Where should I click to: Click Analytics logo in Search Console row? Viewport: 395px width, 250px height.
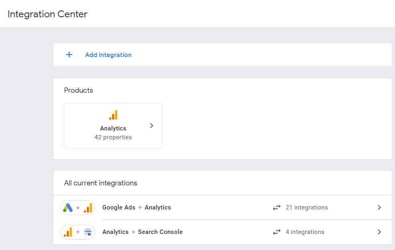[x=68, y=232]
